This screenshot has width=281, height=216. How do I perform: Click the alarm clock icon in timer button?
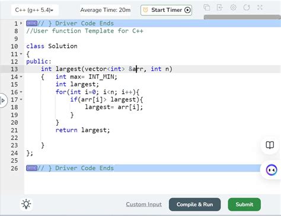pyautogui.click(x=145, y=10)
